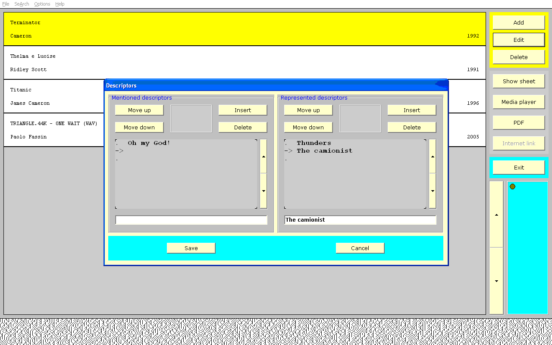552x345 pixels.
Task: Launch the Media player
Action: tap(519, 102)
